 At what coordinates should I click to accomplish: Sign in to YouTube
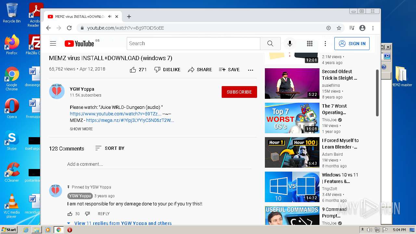pyautogui.click(x=352, y=44)
